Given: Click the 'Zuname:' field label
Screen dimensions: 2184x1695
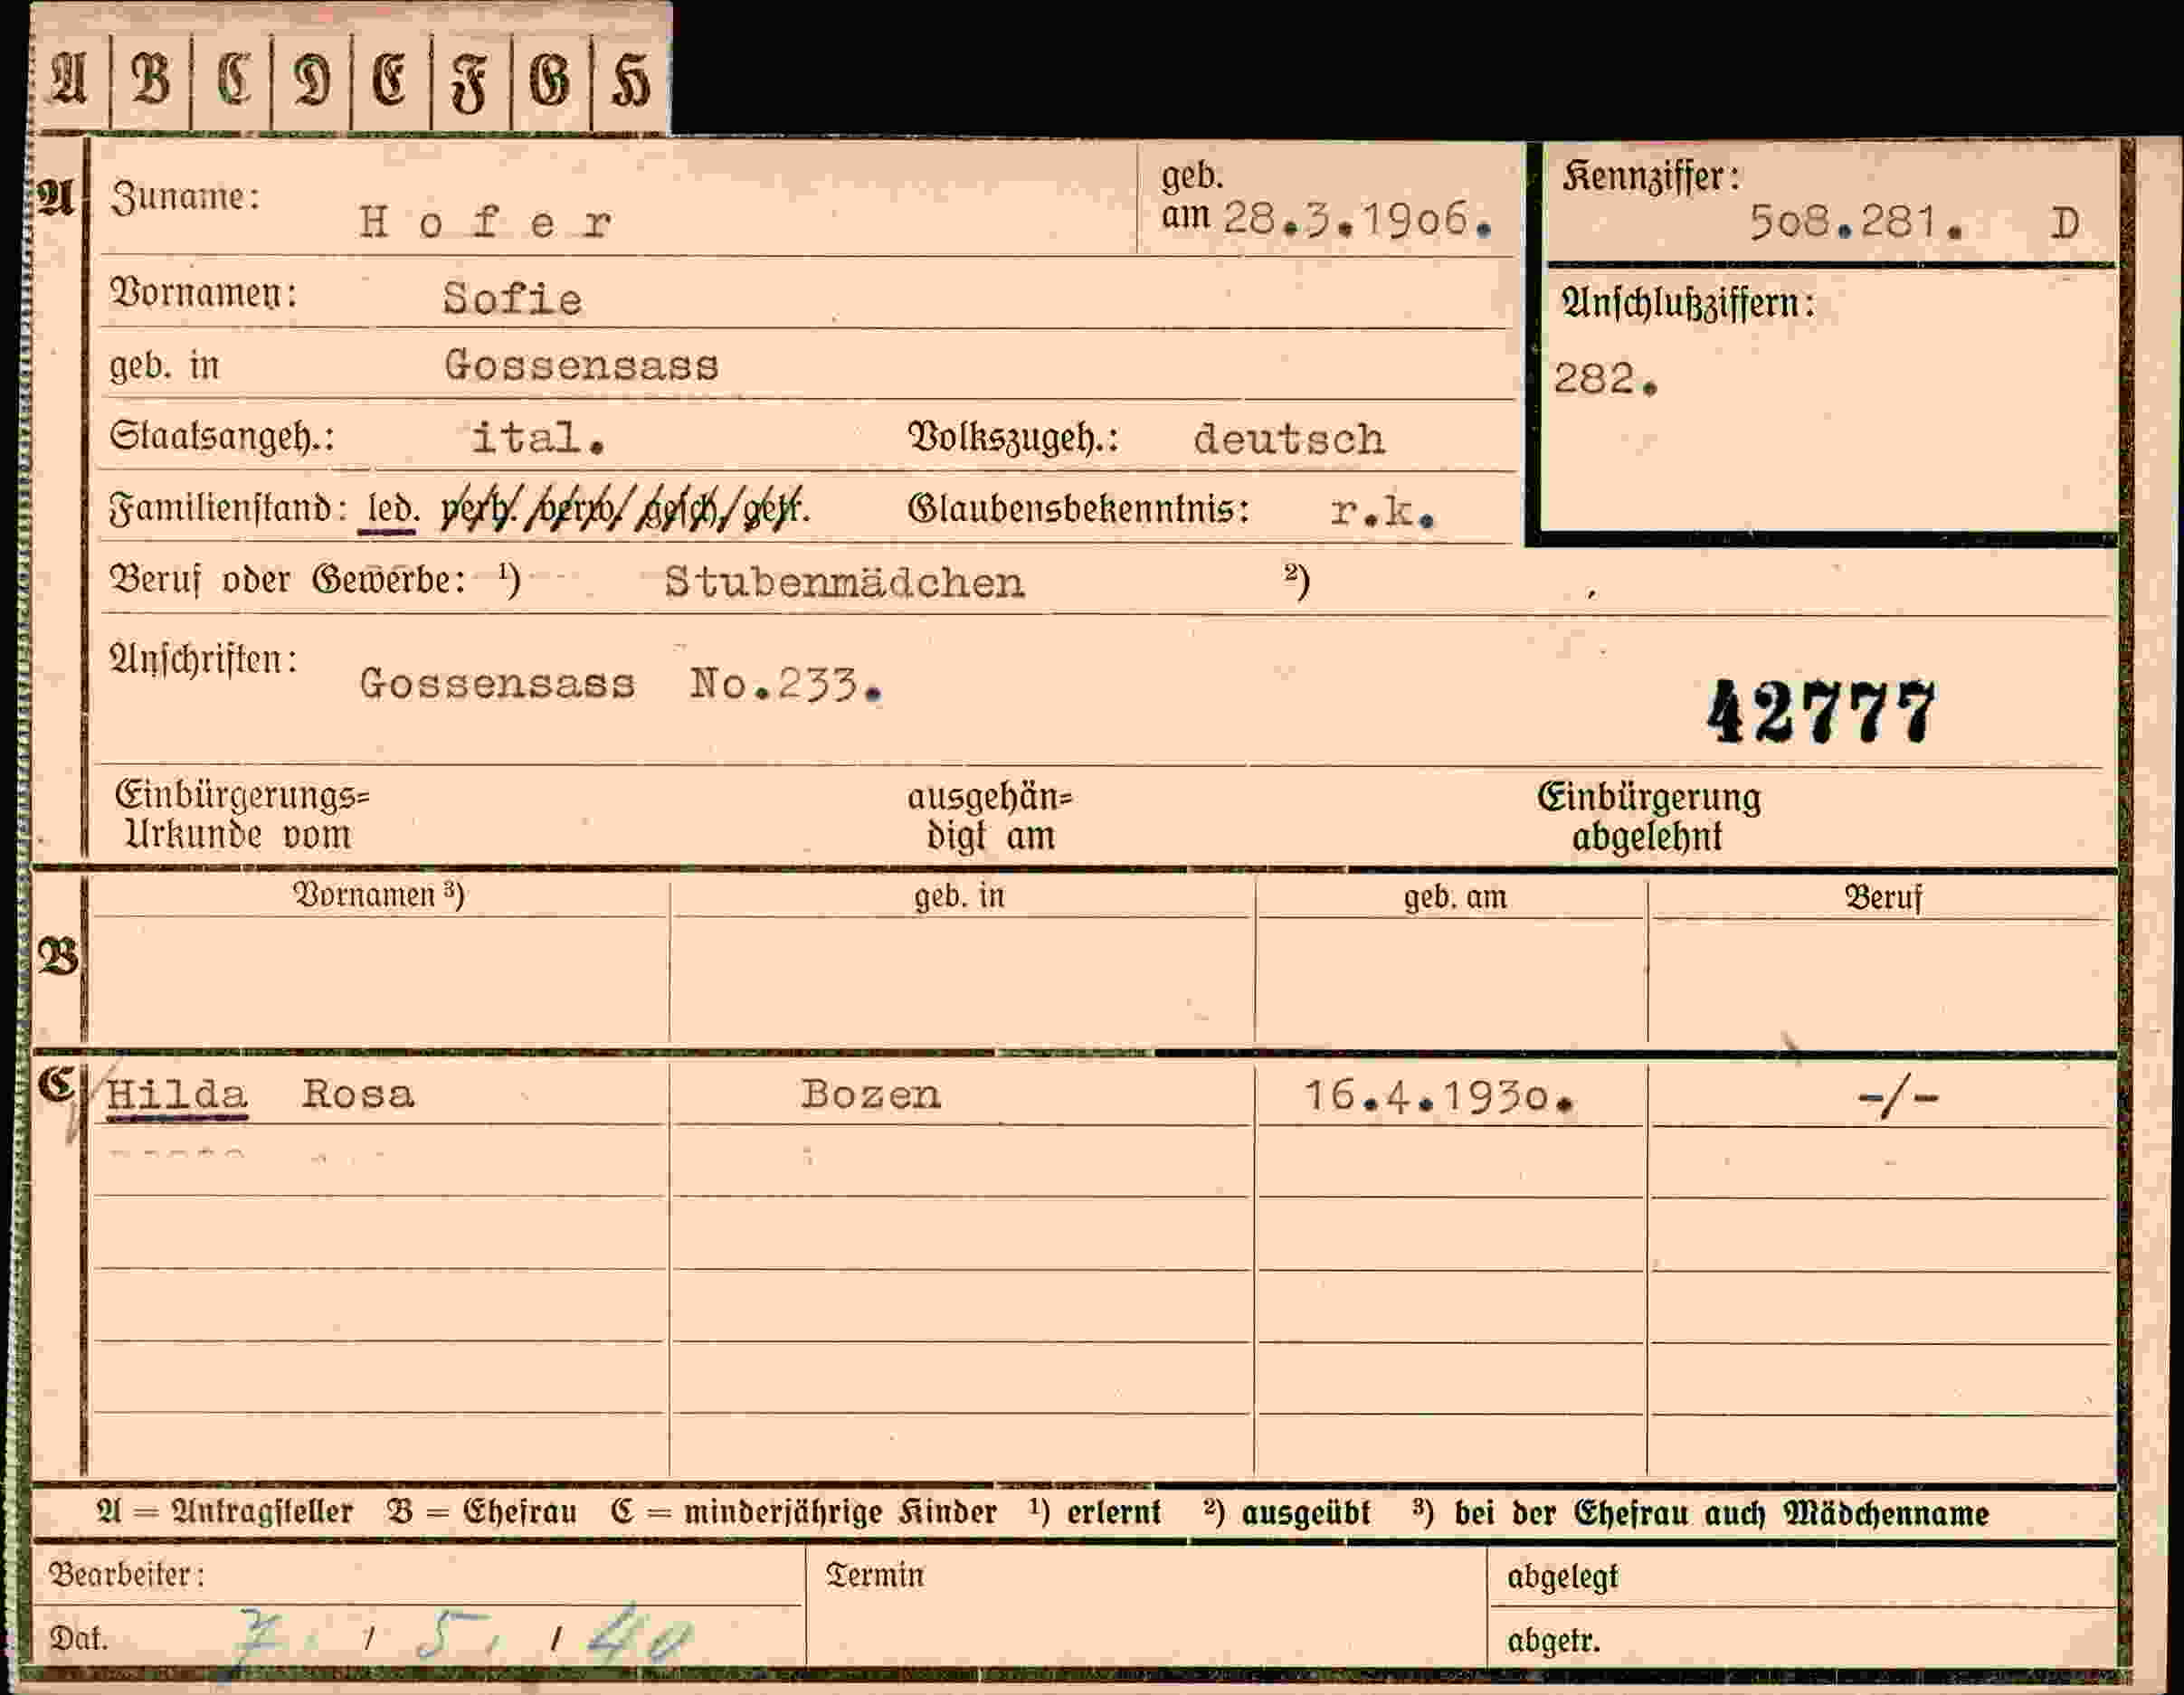Looking at the screenshot, I should [185, 196].
